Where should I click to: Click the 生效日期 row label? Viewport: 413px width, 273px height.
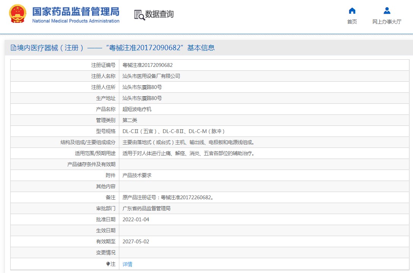pyautogui.click(x=106, y=230)
